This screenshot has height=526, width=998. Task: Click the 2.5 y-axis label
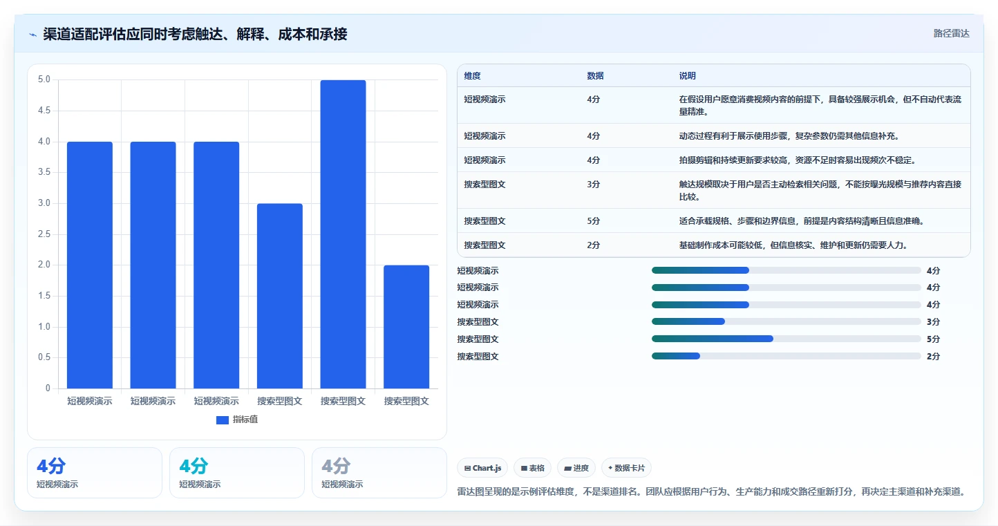[x=44, y=234]
